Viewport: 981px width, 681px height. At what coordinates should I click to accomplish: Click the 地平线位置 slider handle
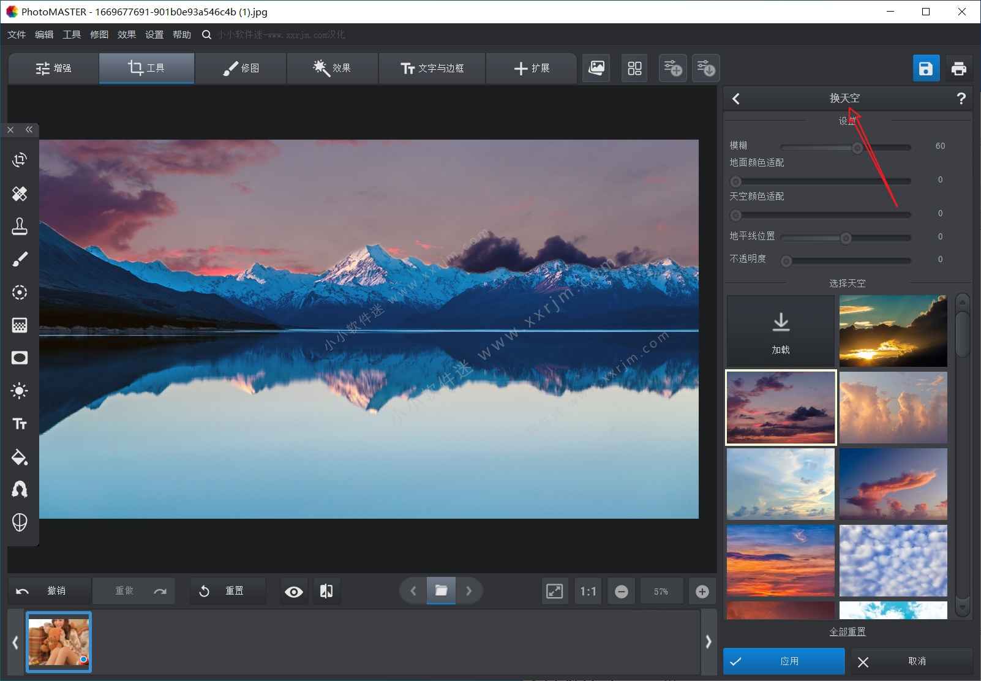pos(846,238)
